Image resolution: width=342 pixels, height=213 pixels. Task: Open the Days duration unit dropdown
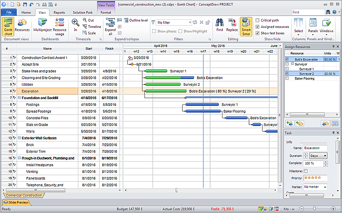pyautogui.click(x=318, y=156)
